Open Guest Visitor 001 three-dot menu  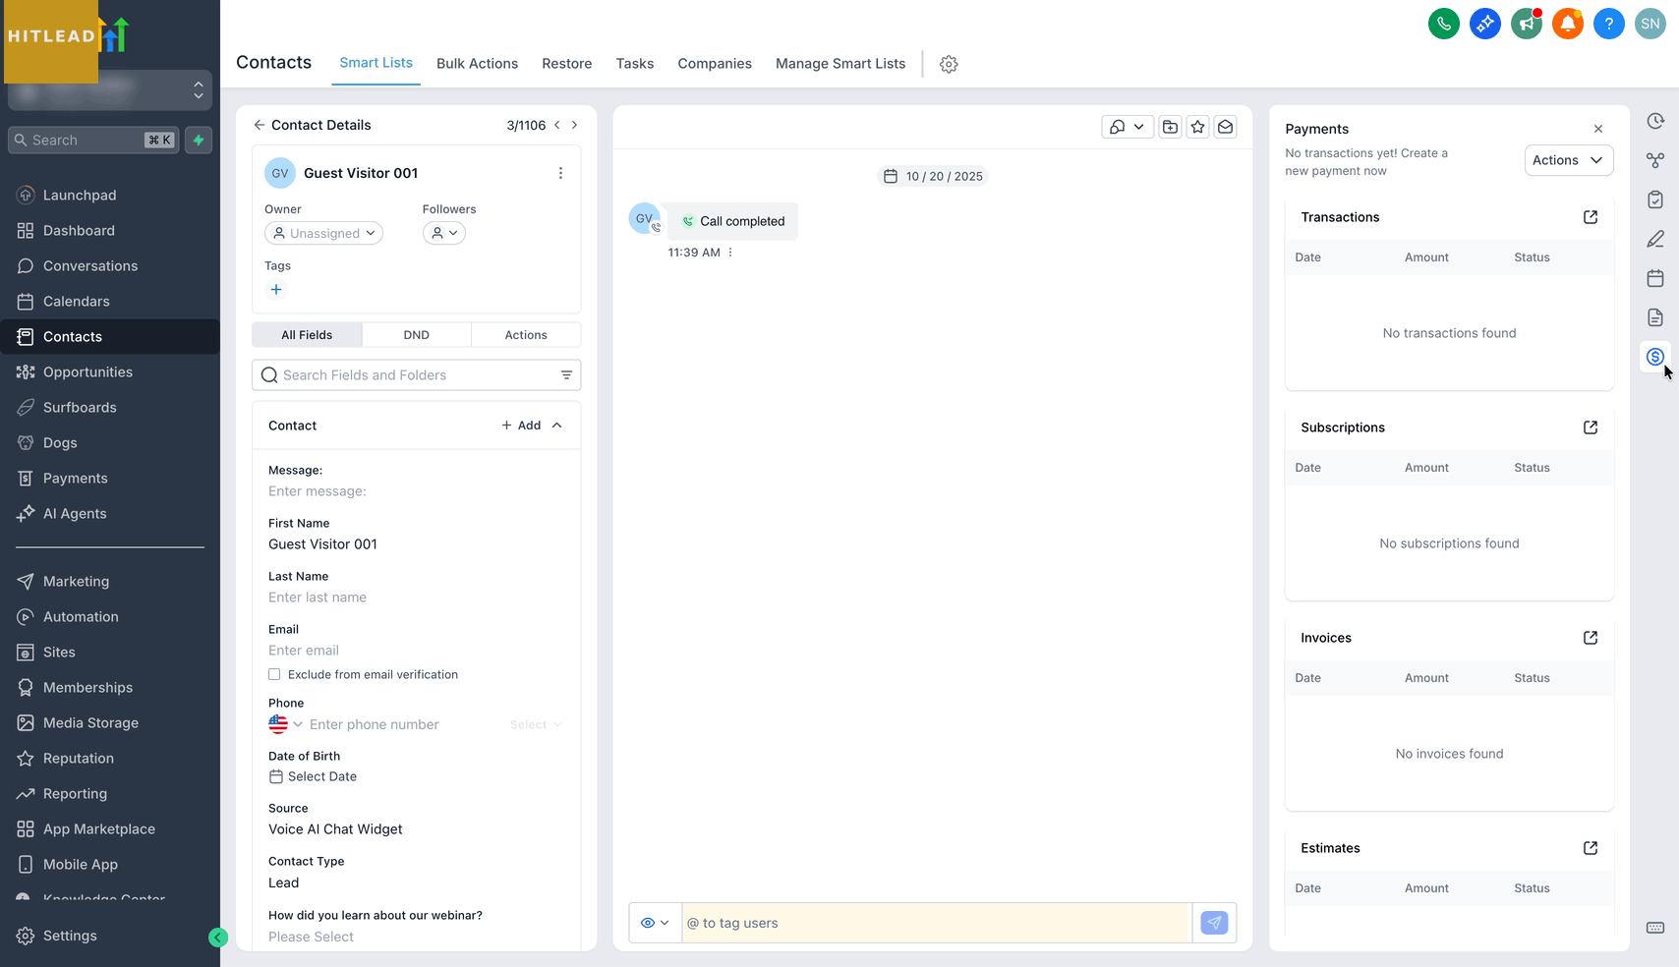click(x=560, y=173)
